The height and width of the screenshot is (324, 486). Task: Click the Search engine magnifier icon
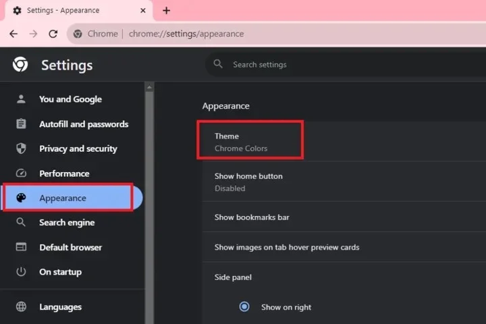(21, 222)
